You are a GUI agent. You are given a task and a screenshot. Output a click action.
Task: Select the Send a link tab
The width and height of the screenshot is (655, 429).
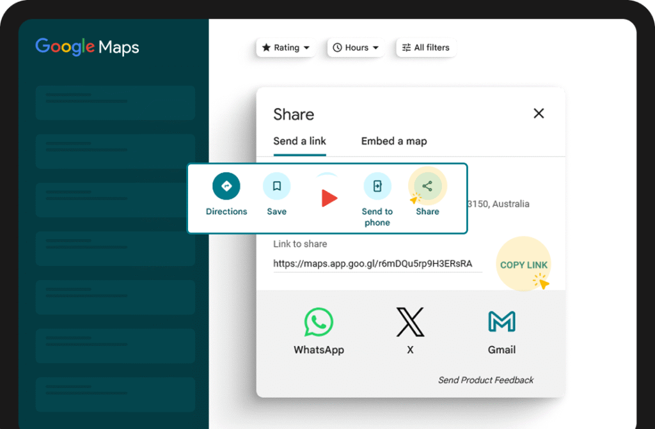point(299,141)
